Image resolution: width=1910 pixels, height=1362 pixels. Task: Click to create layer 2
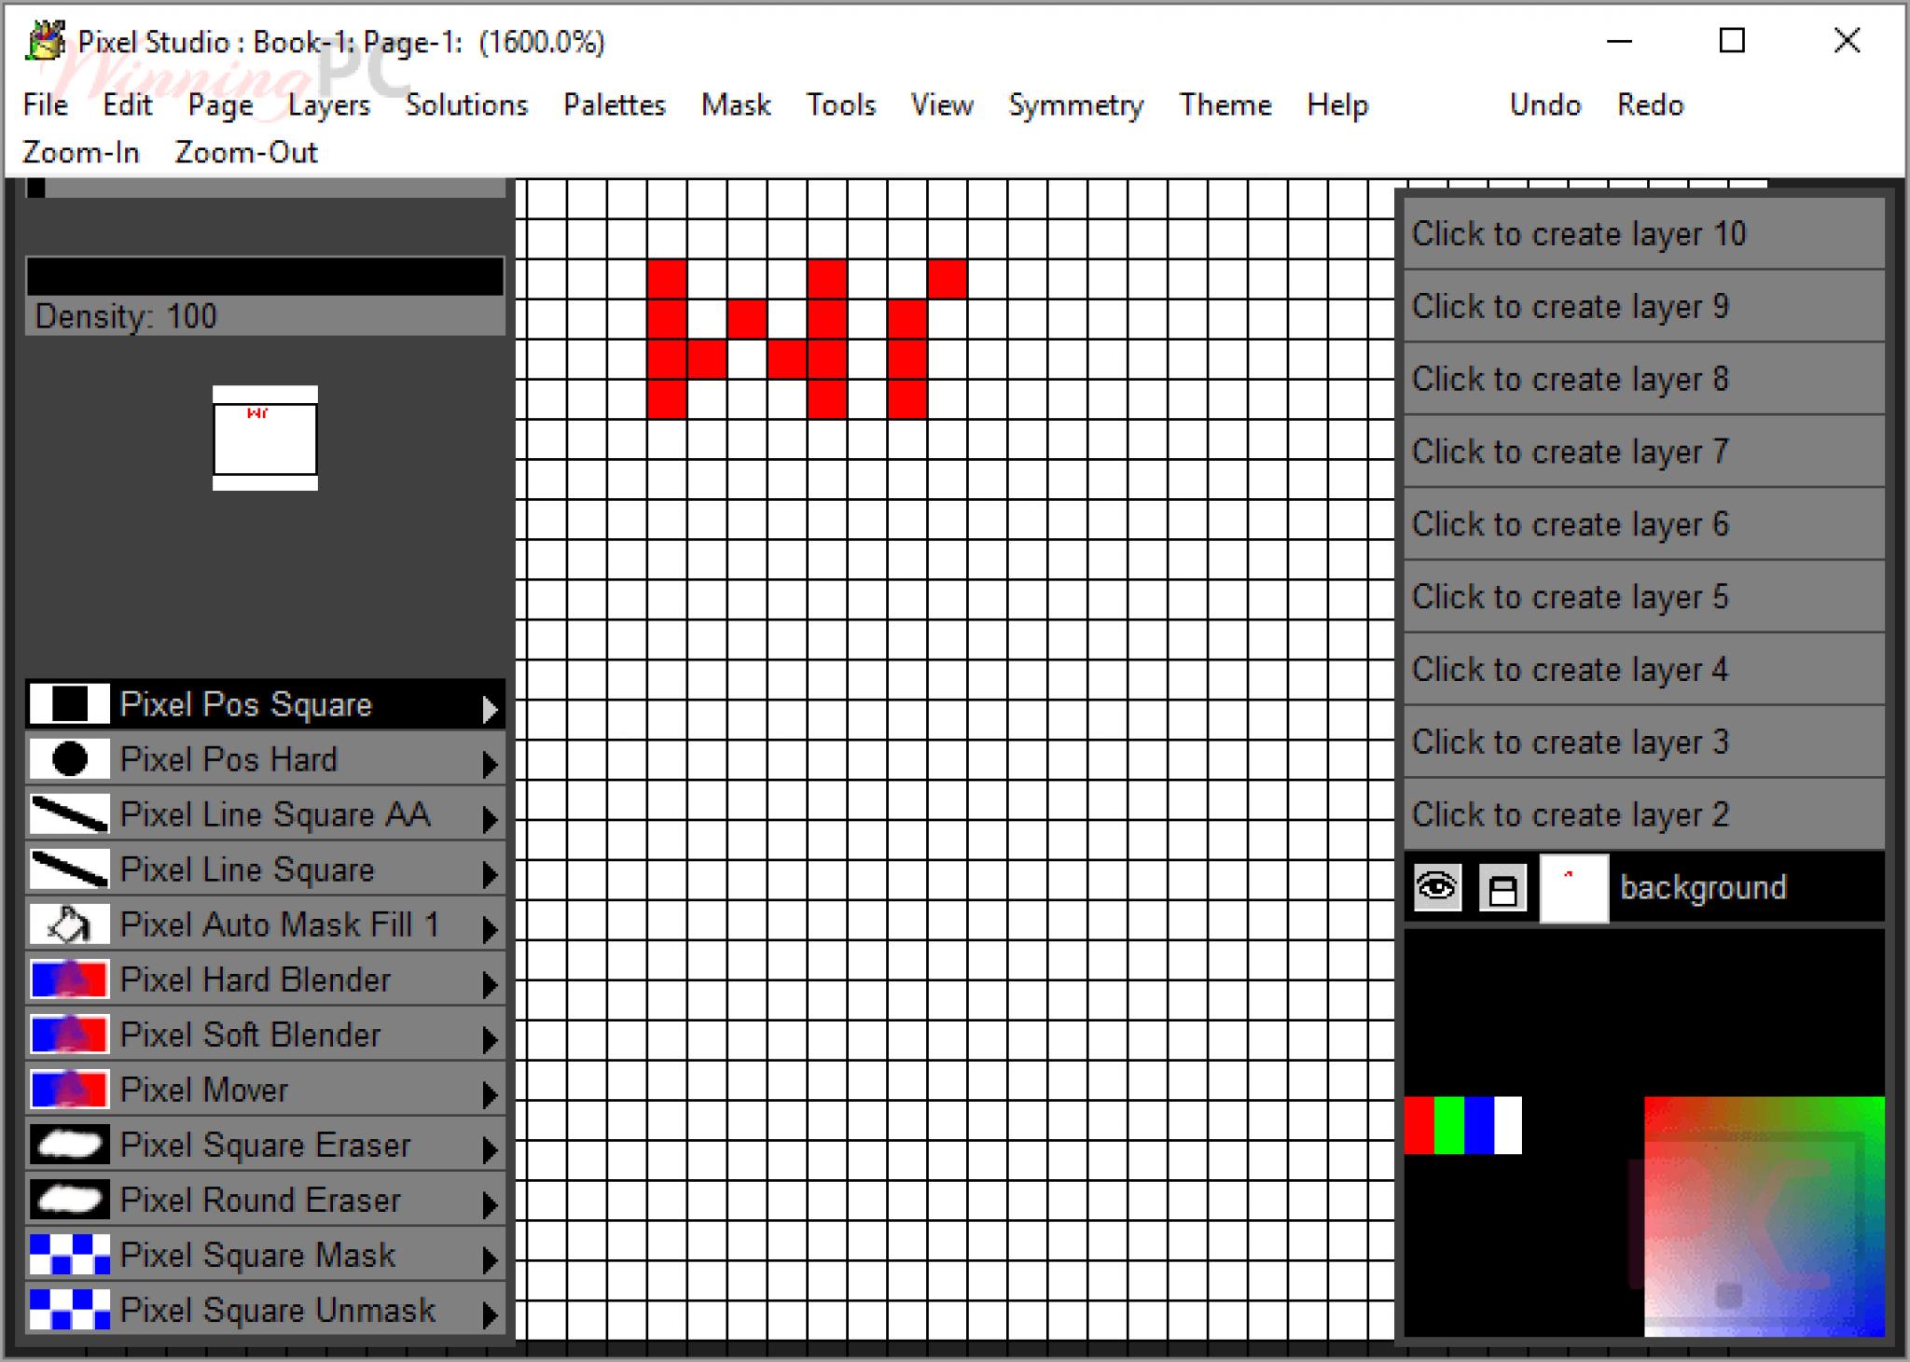(1644, 814)
